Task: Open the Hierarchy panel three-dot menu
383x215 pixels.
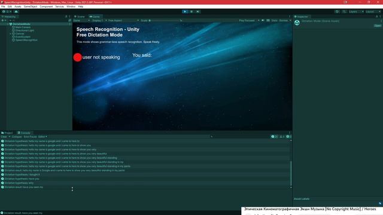Action: point(70,17)
